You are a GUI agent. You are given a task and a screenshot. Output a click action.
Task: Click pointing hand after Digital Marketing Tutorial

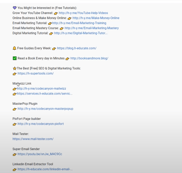click(51, 33)
